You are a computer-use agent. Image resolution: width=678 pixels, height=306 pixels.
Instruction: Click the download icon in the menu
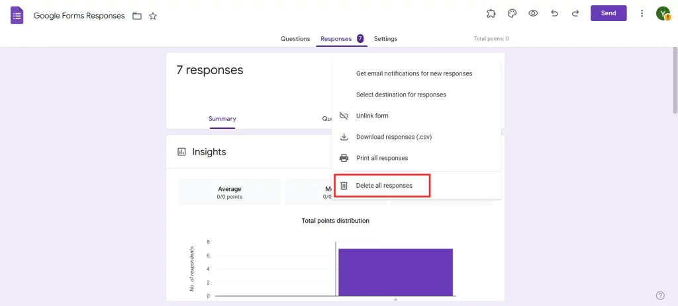click(344, 137)
